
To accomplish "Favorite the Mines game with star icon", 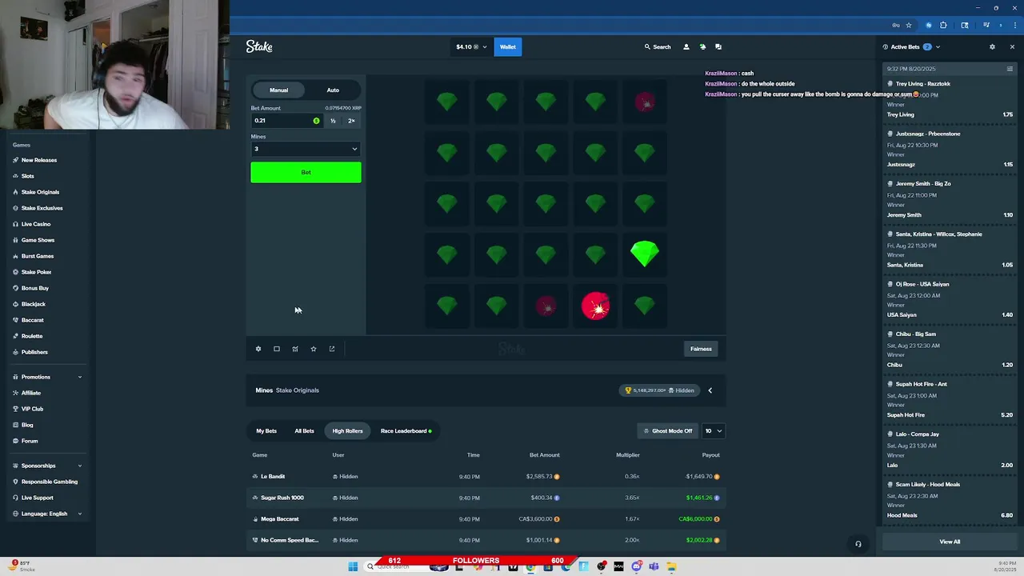I will coord(314,349).
